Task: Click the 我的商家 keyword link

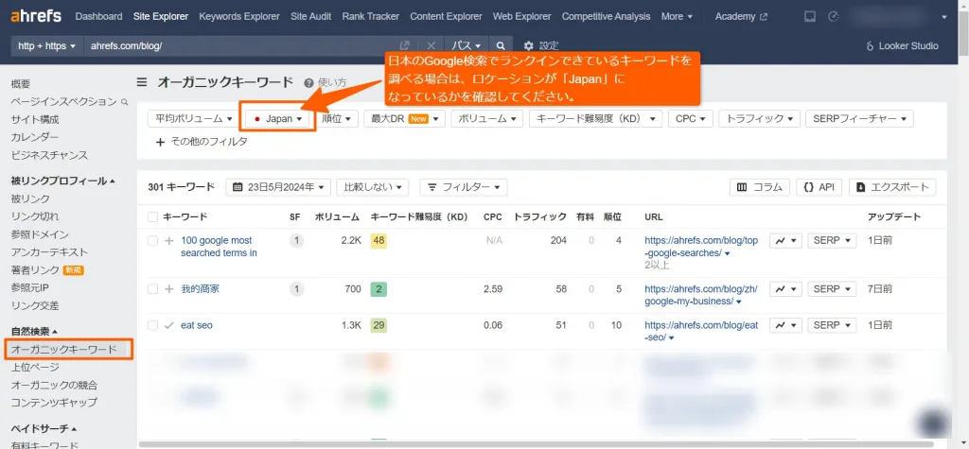Action: click(200, 289)
